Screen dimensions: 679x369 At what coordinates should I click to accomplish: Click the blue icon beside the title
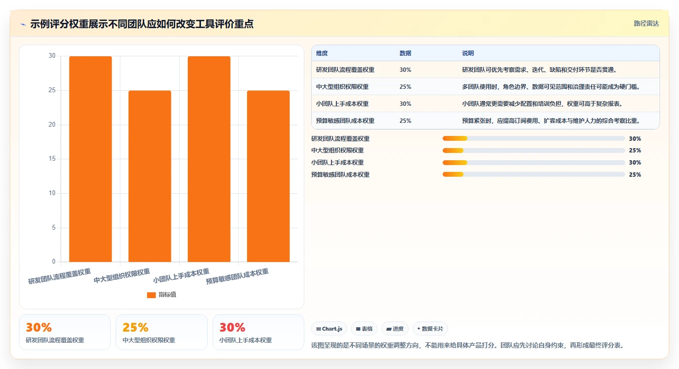coord(23,24)
